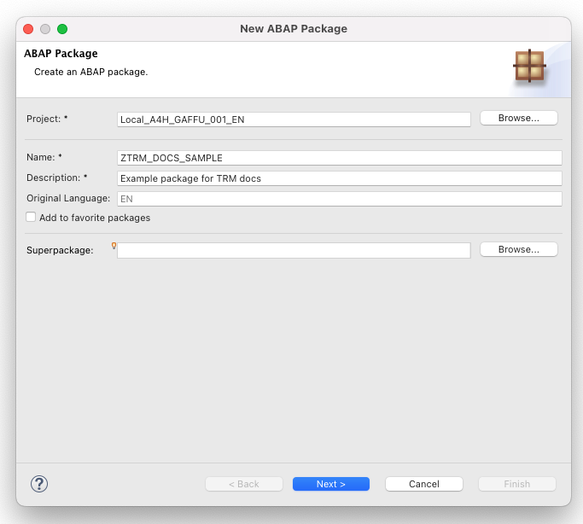Close the dialog with red button

click(28, 29)
